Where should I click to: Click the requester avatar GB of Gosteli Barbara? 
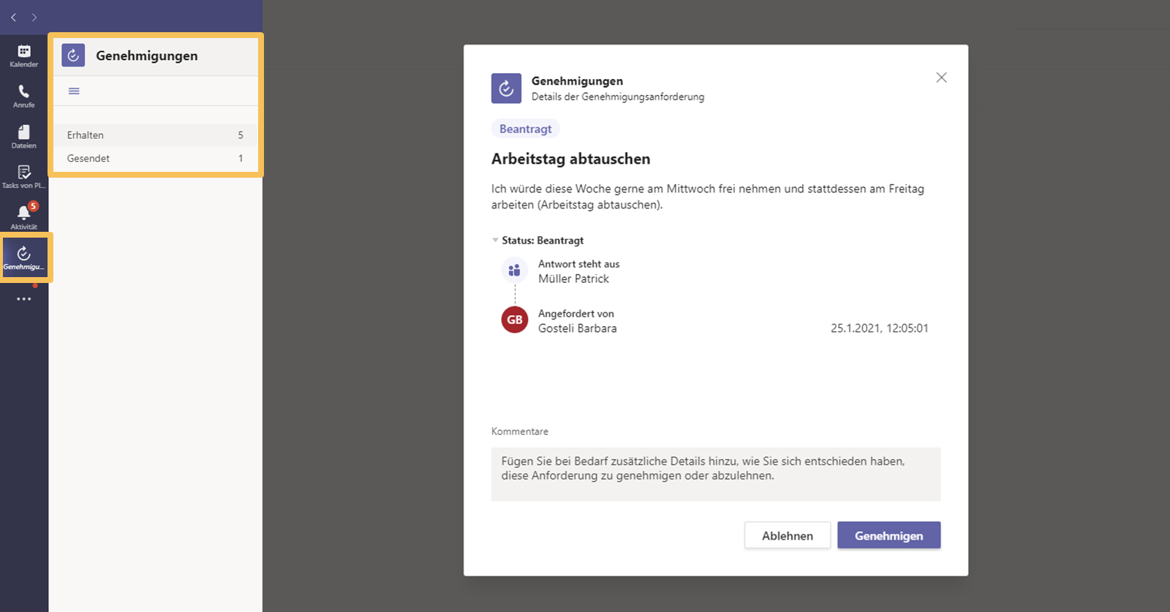514,320
